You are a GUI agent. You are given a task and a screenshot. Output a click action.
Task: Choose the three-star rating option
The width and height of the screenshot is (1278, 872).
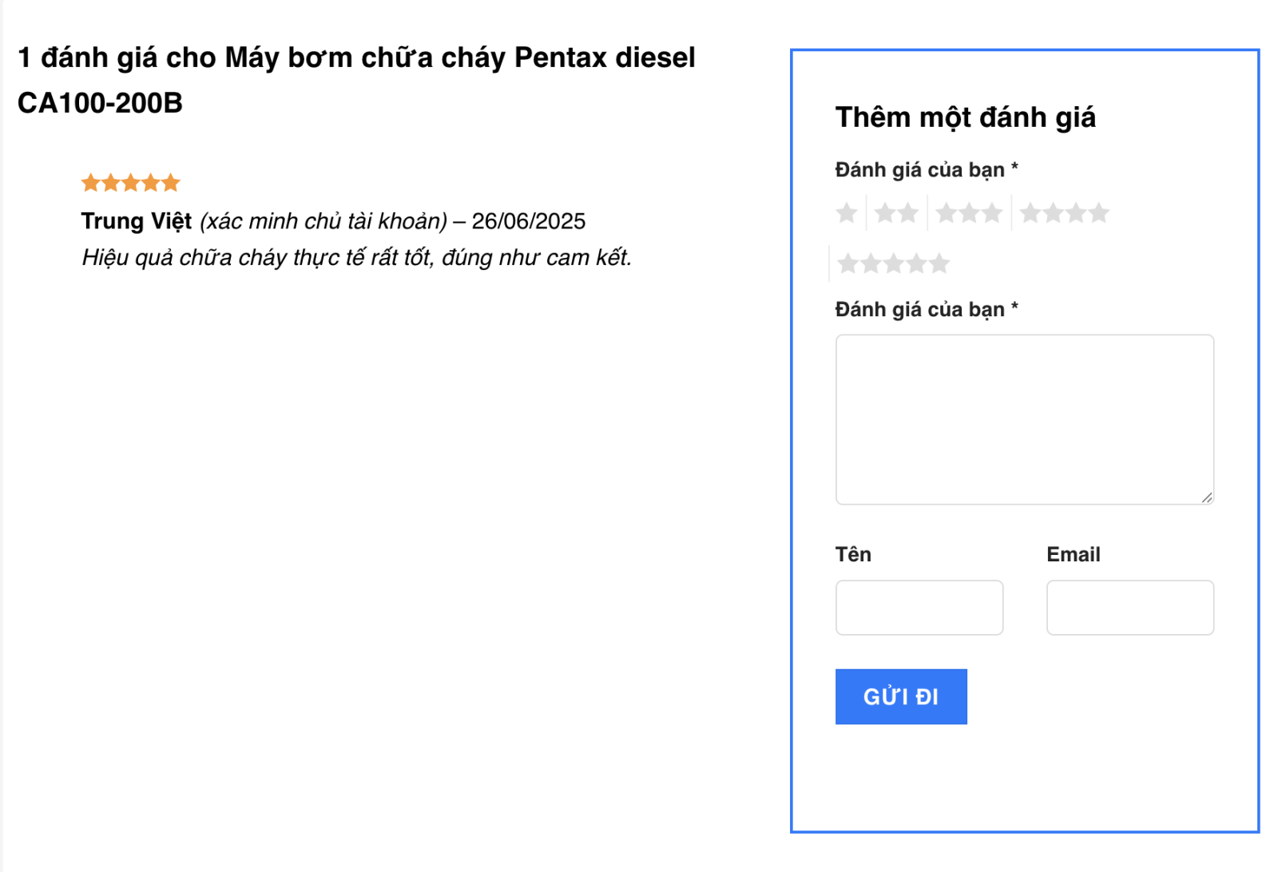pyautogui.click(x=969, y=213)
